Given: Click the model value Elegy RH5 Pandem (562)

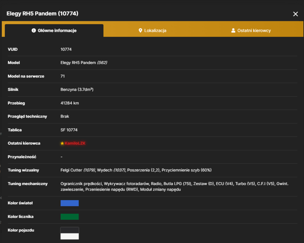Looking at the screenshot, I should click(x=84, y=63).
